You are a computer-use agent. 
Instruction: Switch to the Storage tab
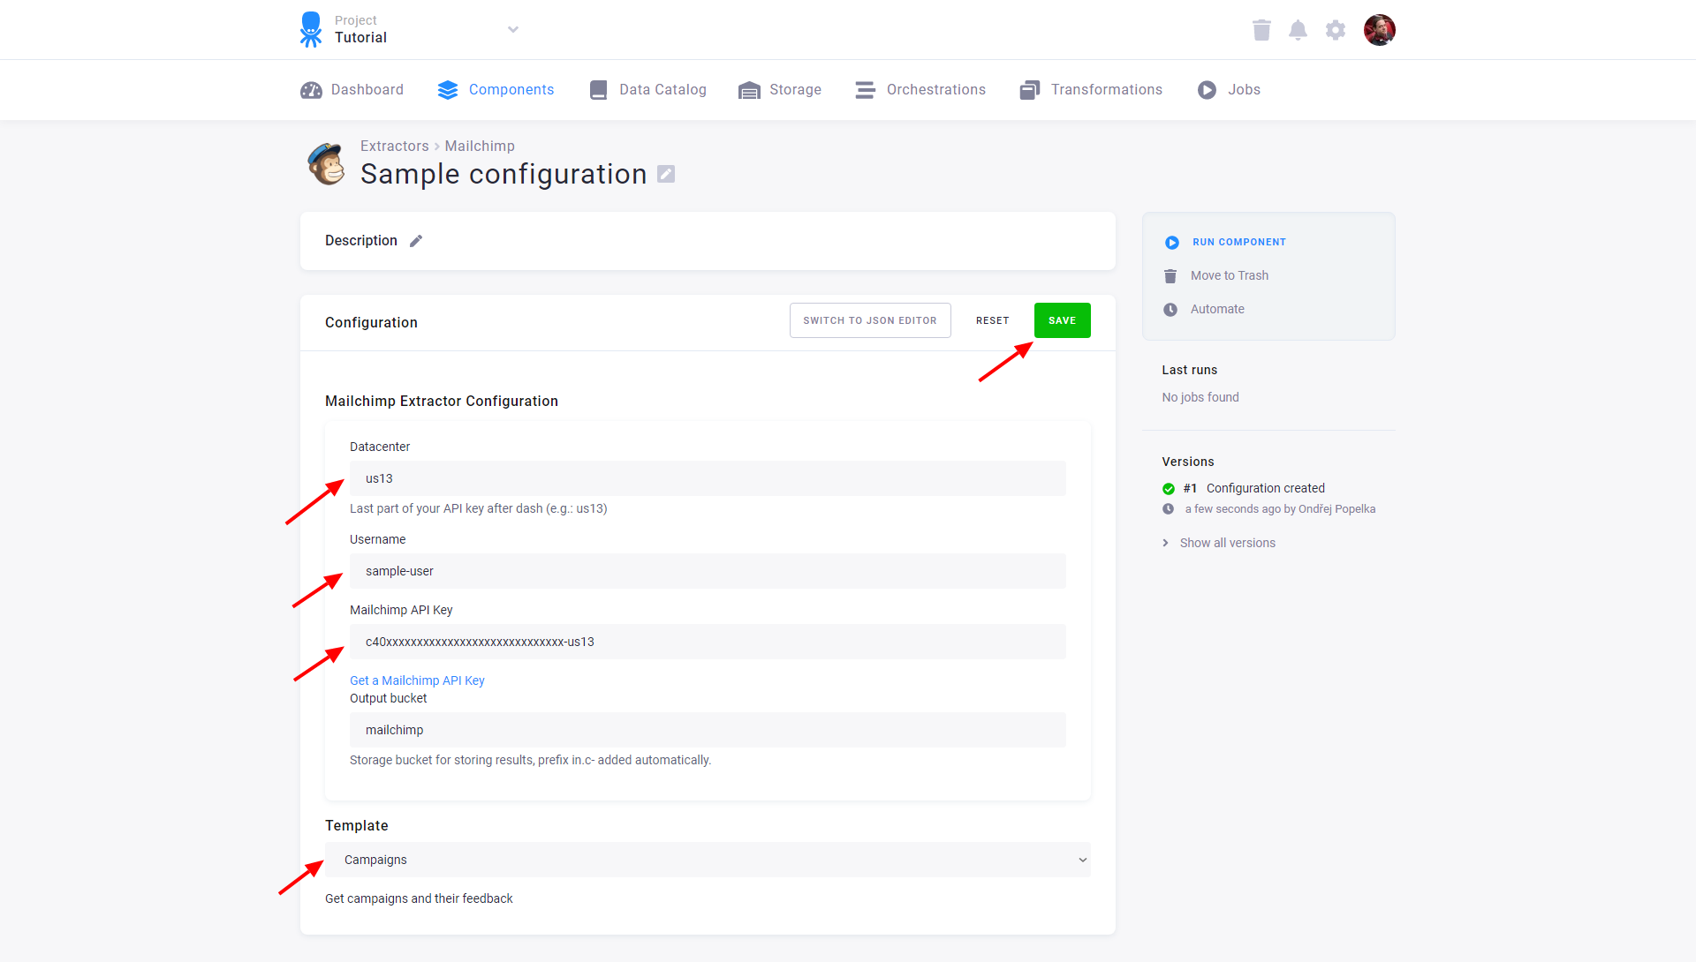[x=780, y=90]
